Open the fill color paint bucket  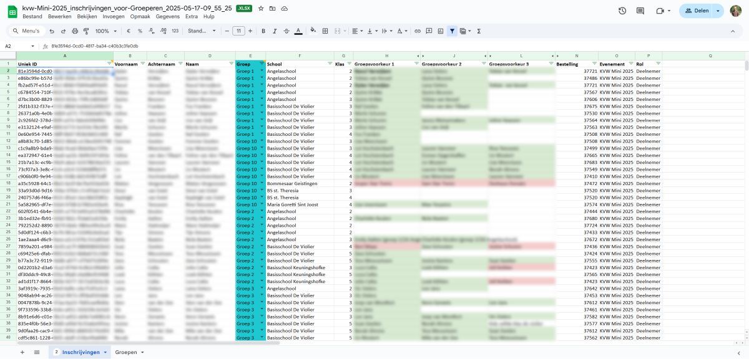click(313, 31)
